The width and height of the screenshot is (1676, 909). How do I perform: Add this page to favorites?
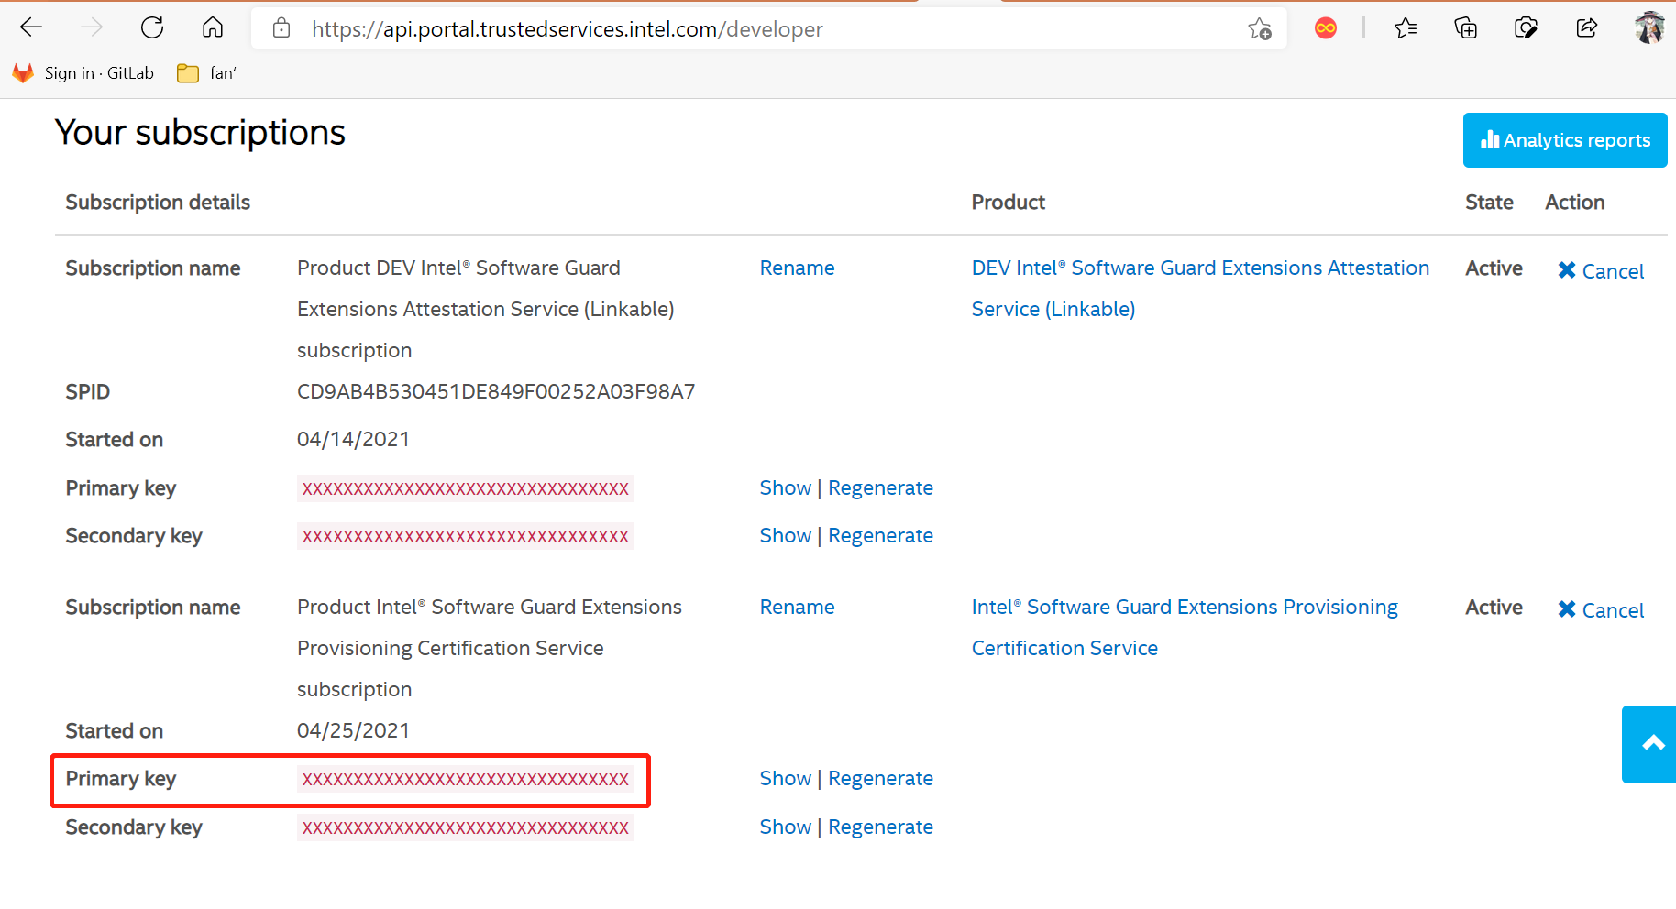(x=1260, y=28)
